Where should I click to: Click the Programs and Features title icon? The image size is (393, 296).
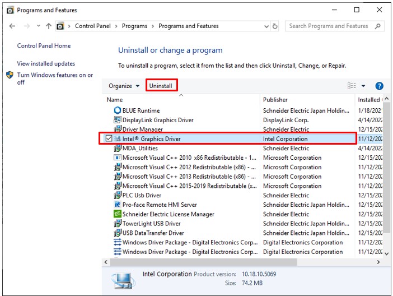[10, 10]
